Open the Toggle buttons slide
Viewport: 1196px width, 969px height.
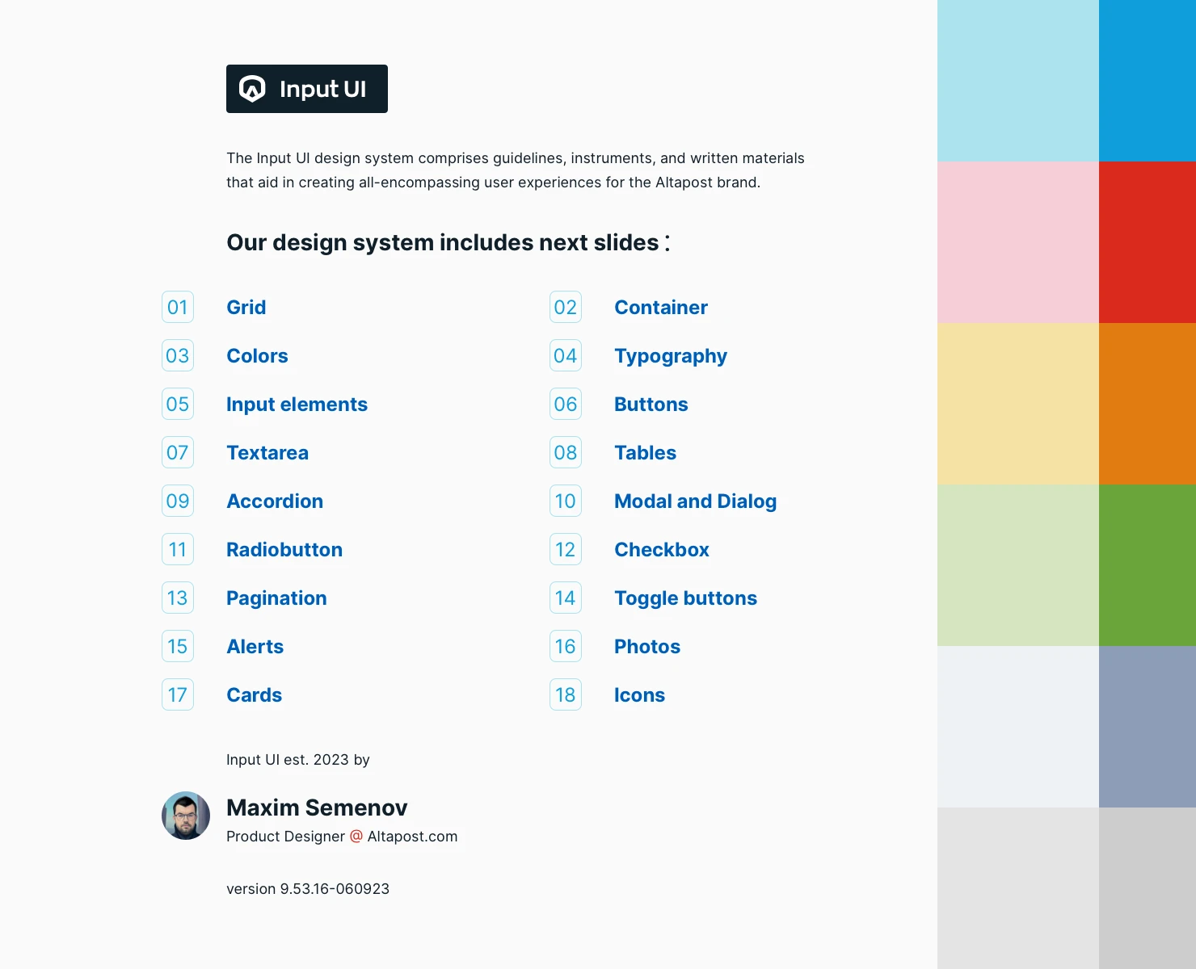coord(685,598)
